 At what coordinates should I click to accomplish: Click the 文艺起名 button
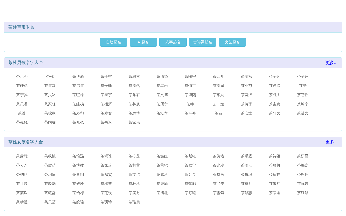click(232, 42)
